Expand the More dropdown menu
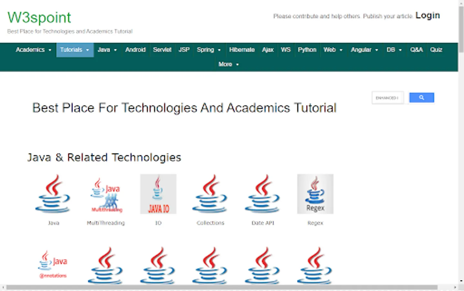Viewport: 464px width, 291px height. (228, 64)
